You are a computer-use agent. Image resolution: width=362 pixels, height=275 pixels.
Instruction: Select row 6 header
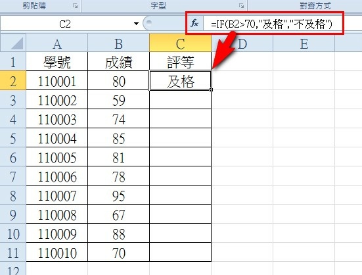point(13,157)
